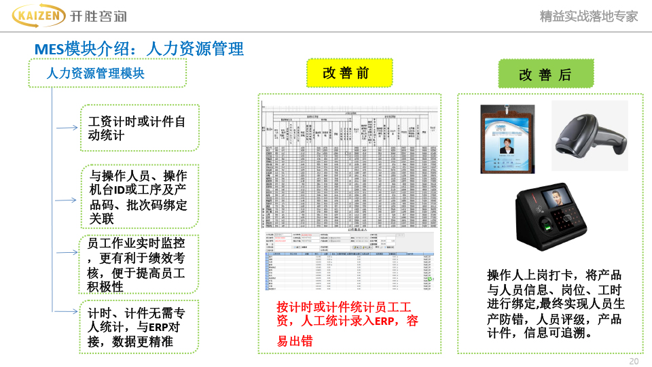Open the large payroll spreadsheet image
This screenshot has height=367, width=652.
tap(350, 164)
